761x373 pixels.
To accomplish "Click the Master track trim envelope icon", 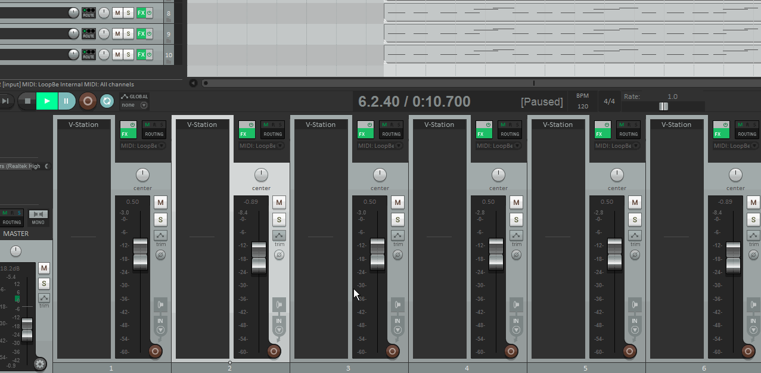I will coord(44,298).
